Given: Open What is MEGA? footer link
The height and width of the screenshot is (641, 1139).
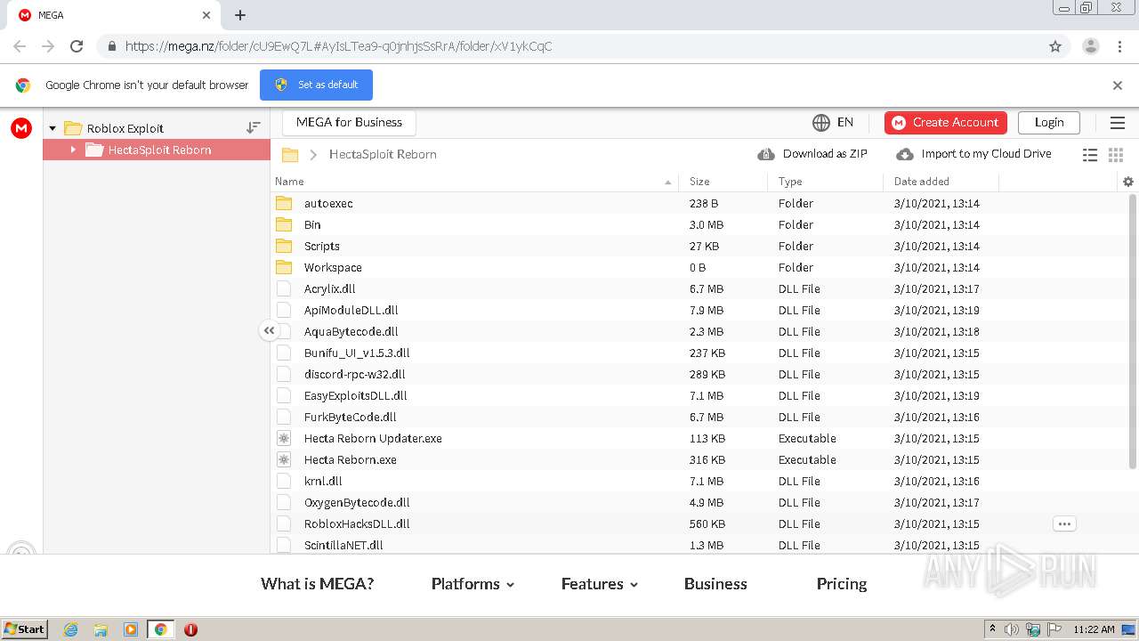Looking at the screenshot, I should coord(317,584).
